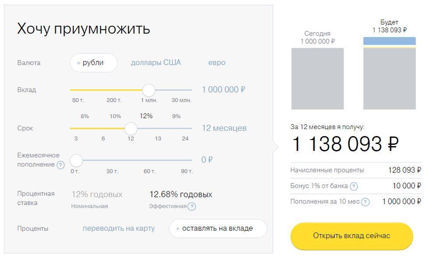Set term to 24 months on scale
Viewport: 438px width, 256px height.
(x=185, y=138)
